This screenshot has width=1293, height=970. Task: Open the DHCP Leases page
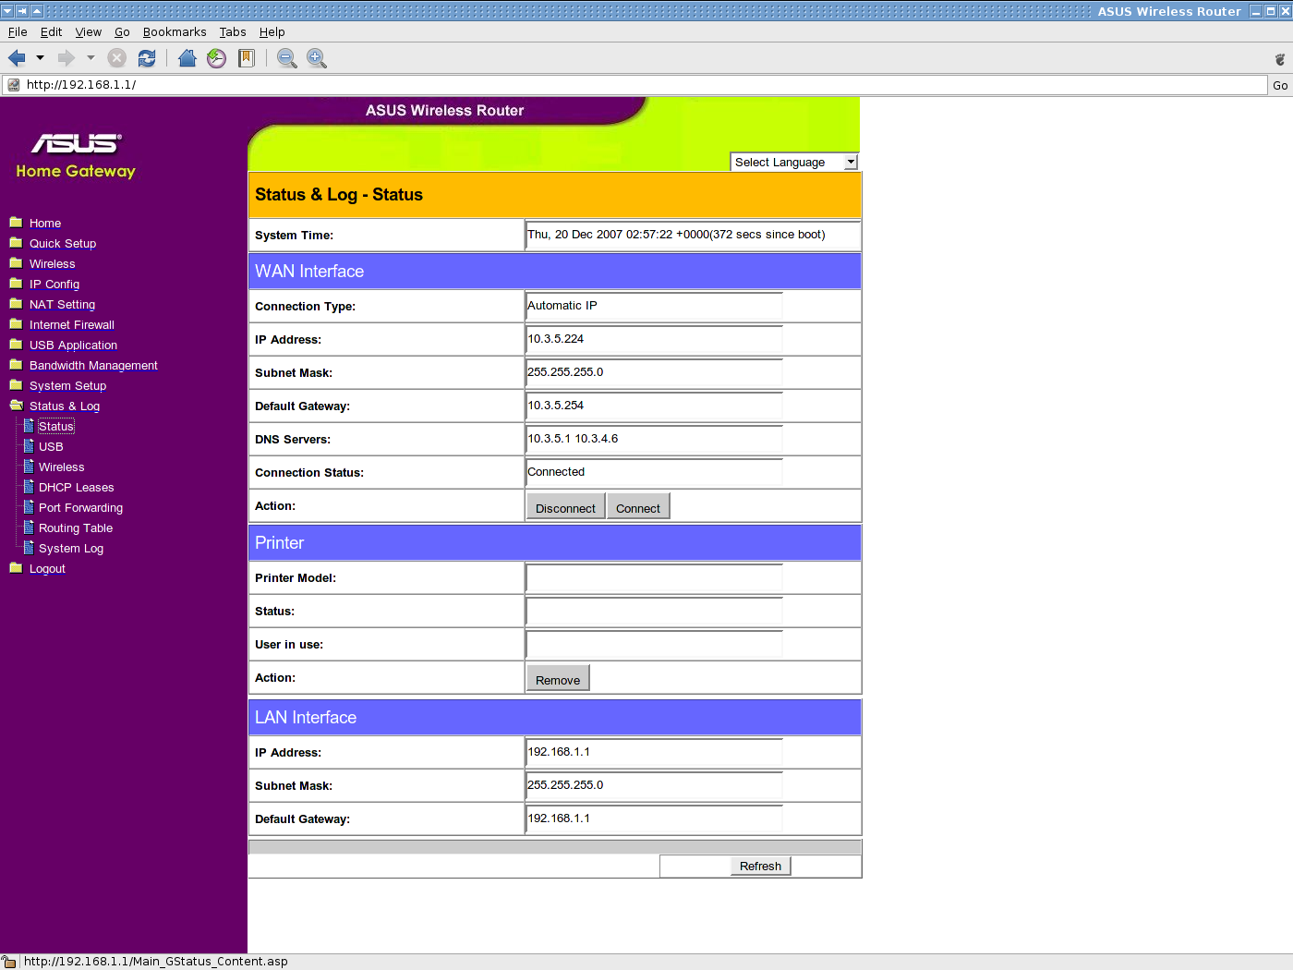tap(76, 487)
